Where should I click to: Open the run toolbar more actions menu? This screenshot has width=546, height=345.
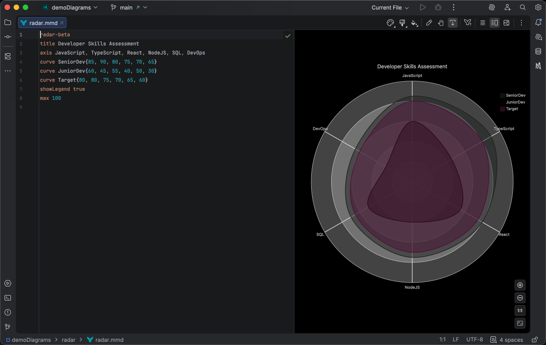(454, 7)
